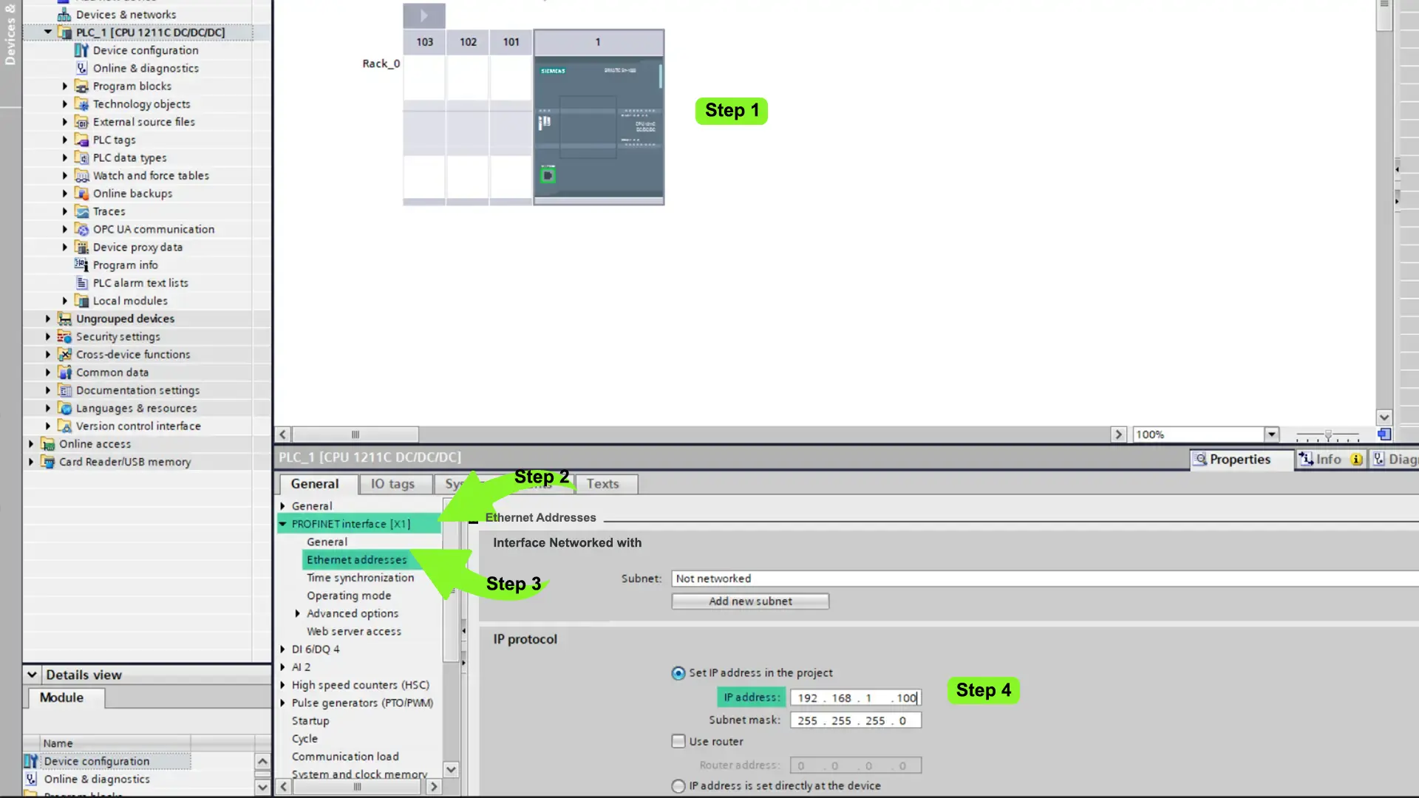Screen dimensions: 1419x798
Task: Click the Ethernet addresses menu item
Action: 357,559
